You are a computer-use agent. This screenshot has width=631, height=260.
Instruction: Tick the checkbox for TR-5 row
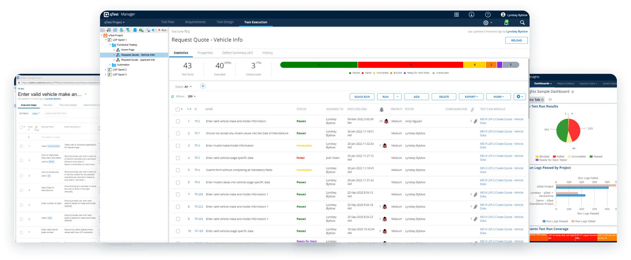click(x=178, y=158)
